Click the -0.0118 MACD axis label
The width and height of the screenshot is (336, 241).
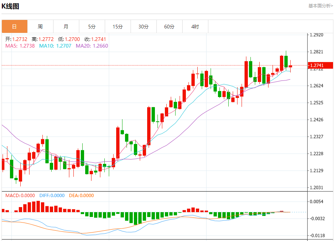(316, 235)
